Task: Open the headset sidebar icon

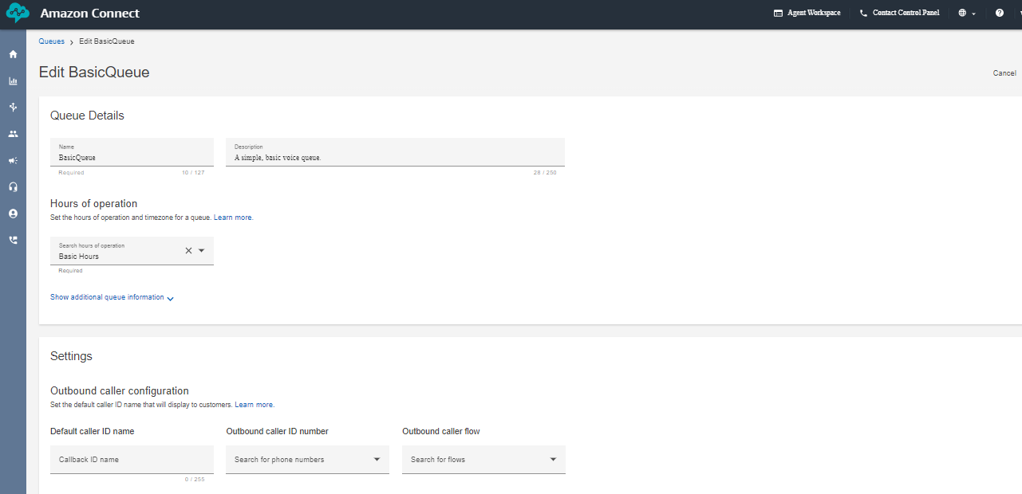Action: click(13, 186)
